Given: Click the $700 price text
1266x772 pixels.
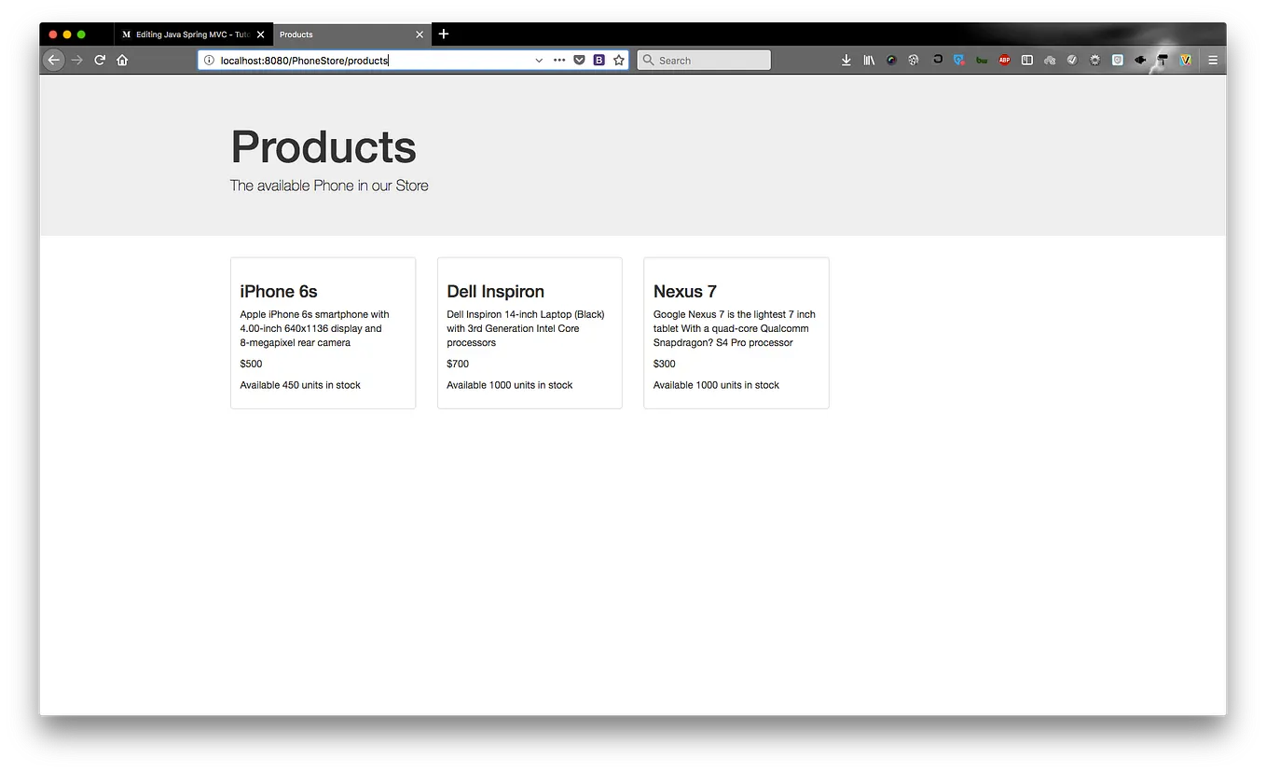Looking at the screenshot, I should [458, 364].
